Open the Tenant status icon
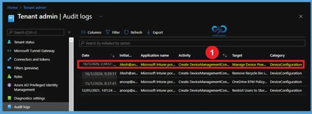This screenshot has height=114, width=312. pos(9,42)
